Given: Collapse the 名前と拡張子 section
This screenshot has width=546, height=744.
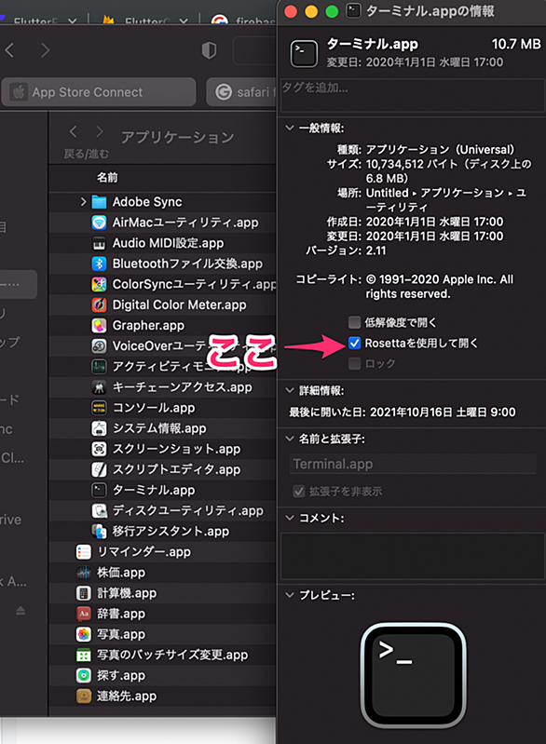Looking at the screenshot, I should point(289,439).
